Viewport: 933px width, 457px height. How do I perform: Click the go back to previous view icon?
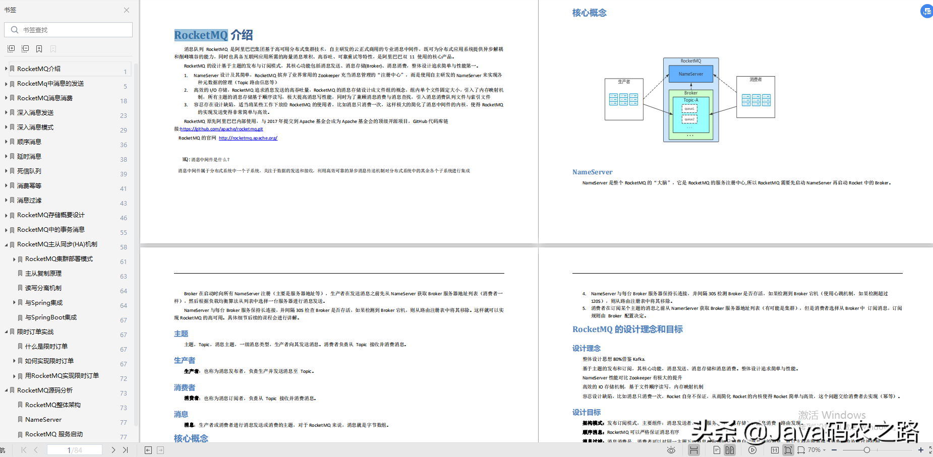pos(148,450)
